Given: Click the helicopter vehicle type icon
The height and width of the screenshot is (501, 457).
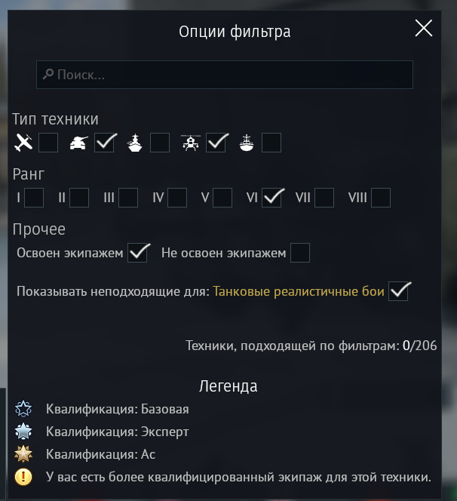Looking at the screenshot, I should (x=191, y=142).
